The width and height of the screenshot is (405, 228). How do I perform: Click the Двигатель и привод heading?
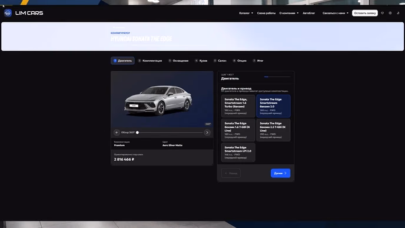tap(236, 88)
